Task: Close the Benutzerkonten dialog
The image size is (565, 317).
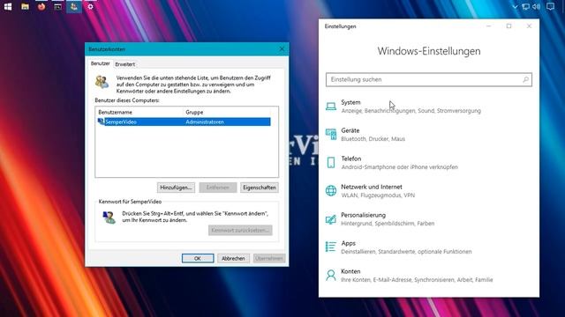Action: coord(282,49)
